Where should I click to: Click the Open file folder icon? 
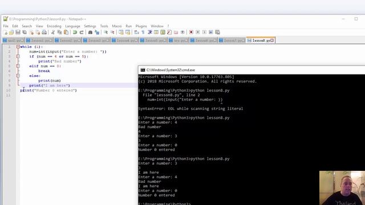tap(11, 32)
